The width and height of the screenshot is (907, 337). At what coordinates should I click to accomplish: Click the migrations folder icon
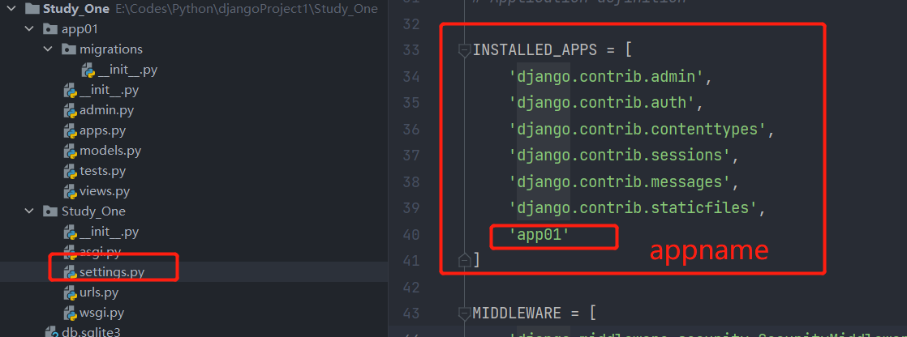coord(68,49)
